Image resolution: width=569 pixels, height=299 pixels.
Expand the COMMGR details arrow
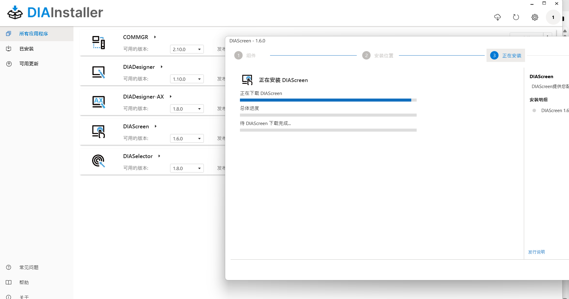point(155,37)
